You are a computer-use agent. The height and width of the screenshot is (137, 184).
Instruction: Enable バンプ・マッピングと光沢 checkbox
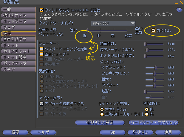click(41, 49)
